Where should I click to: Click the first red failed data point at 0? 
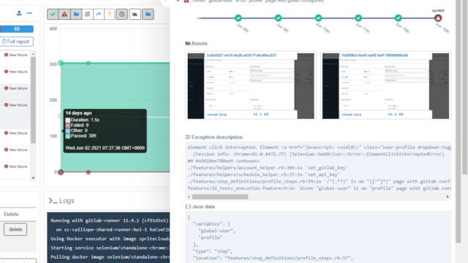61,172
